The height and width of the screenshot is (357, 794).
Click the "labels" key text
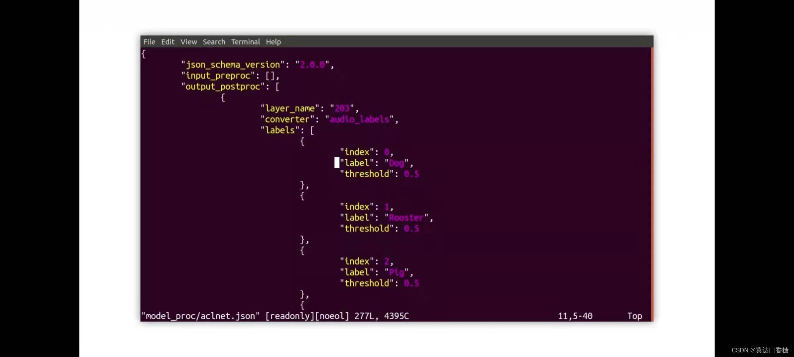coord(280,130)
